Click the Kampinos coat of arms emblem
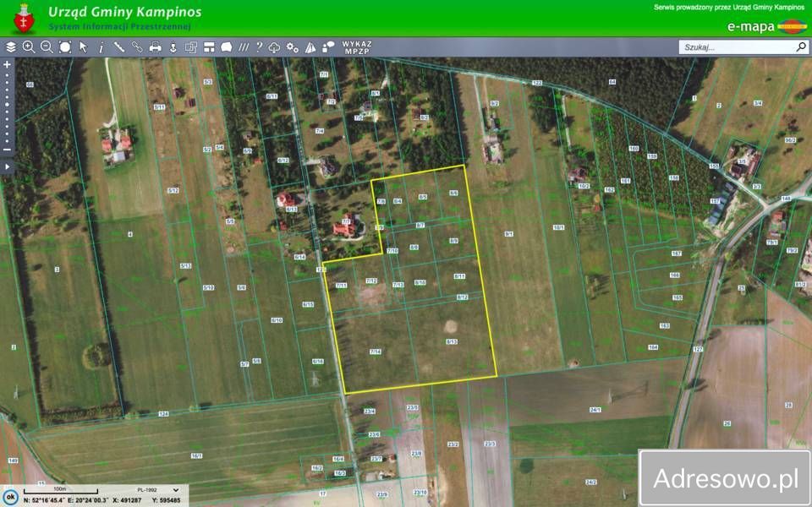Screen dimensions: 812x507 [24, 18]
